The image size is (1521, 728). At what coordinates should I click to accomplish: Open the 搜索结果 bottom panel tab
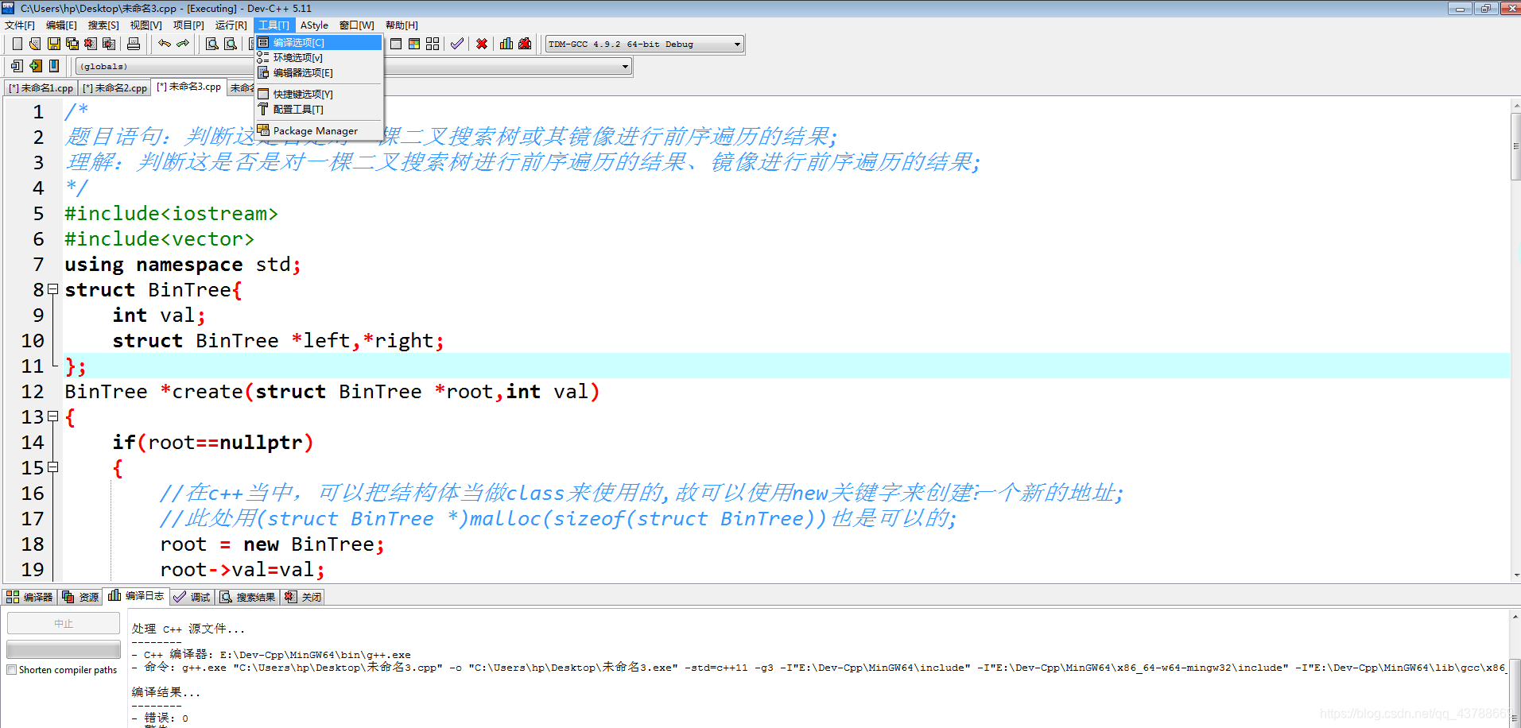[247, 597]
